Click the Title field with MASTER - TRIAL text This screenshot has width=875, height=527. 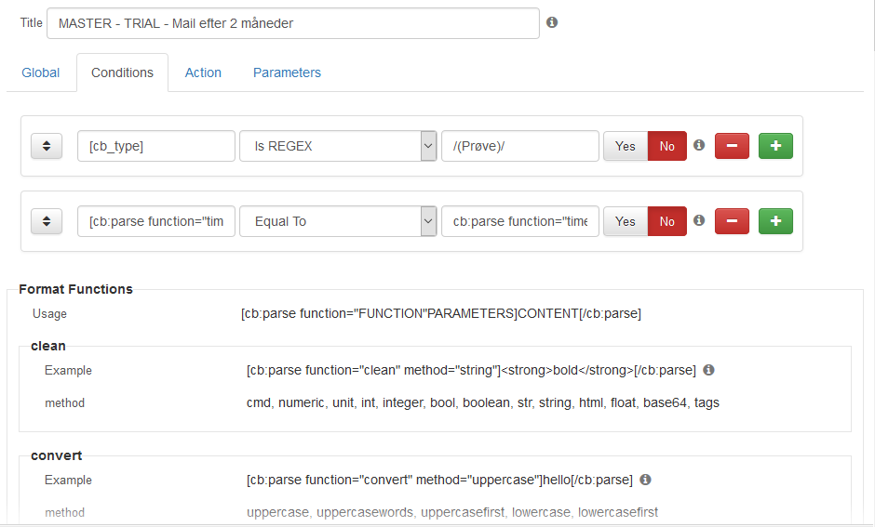point(293,23)
